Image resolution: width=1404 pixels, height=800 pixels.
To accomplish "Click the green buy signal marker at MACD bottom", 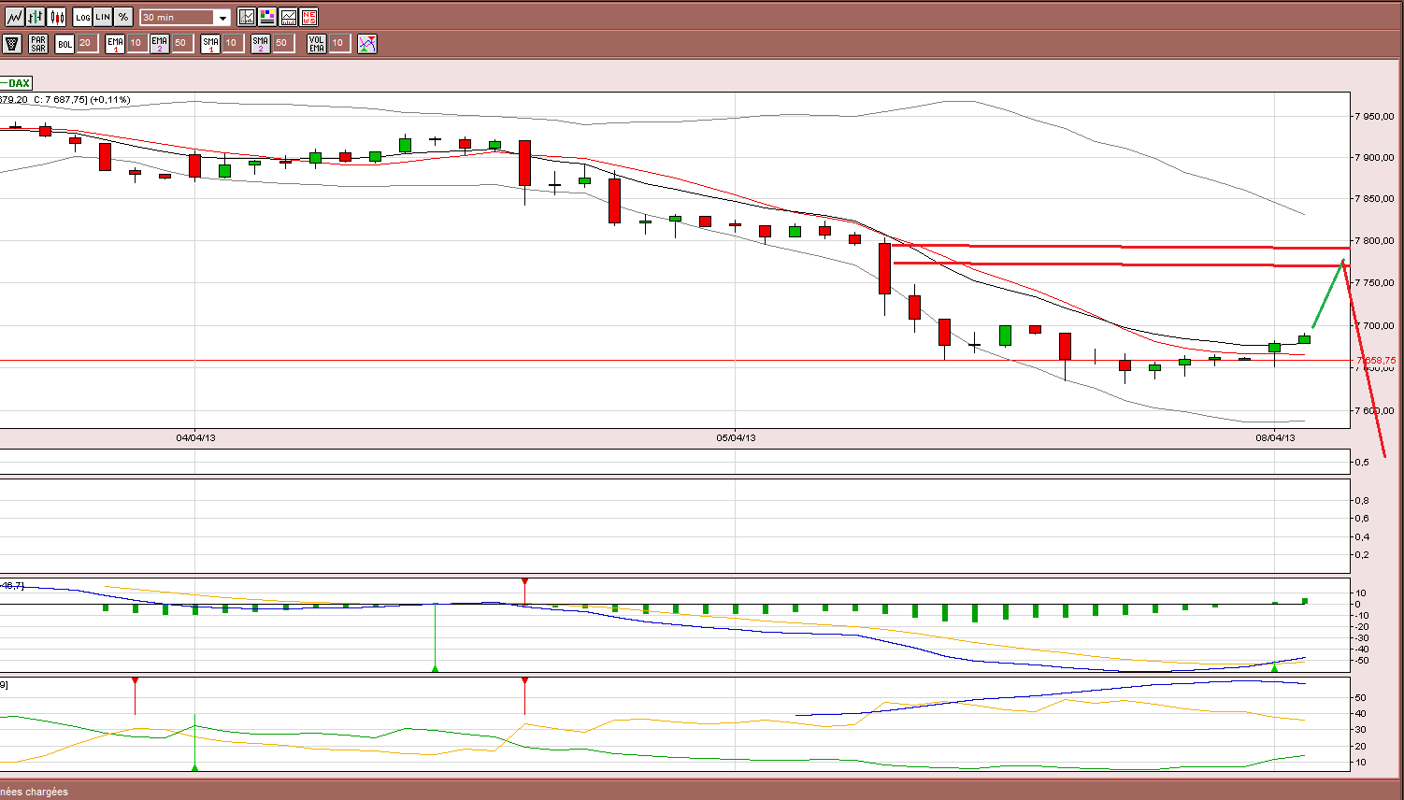I will click(435, 668).
